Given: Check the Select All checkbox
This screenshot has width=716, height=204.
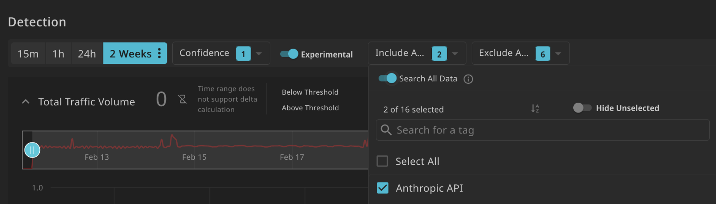Looking at the screenshot, I should click(x=383, y=161).
